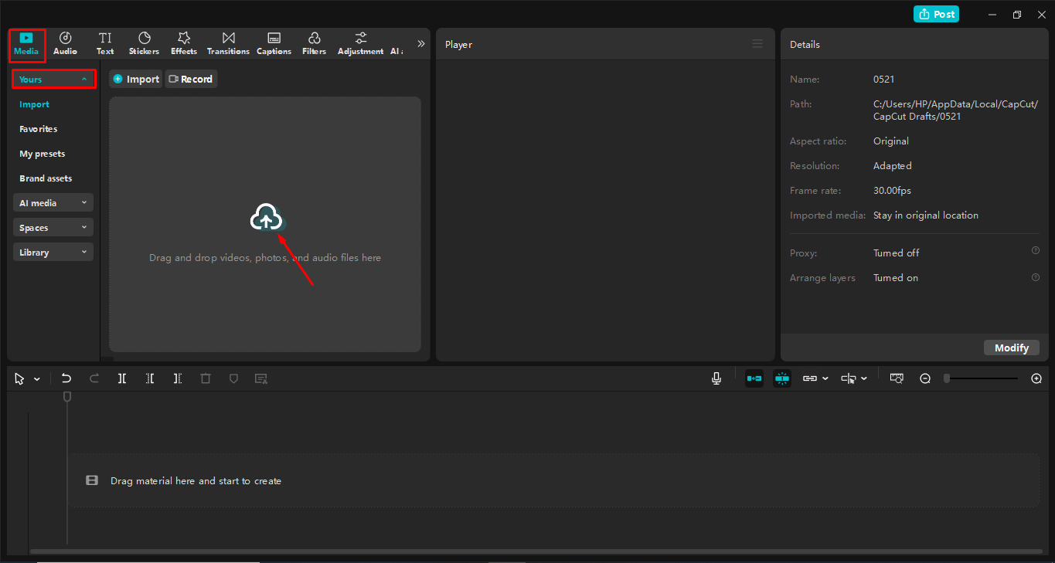Open the Adjustment tab
1055x563 pixels.
tap(360, 42)
